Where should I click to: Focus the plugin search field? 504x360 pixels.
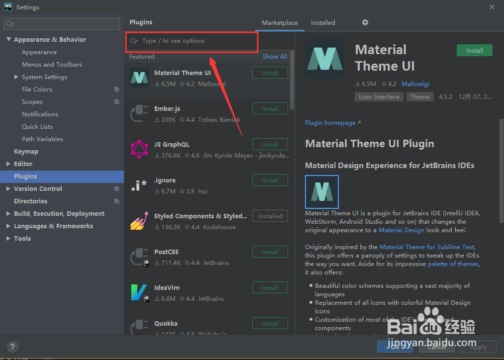pos(192,41)
